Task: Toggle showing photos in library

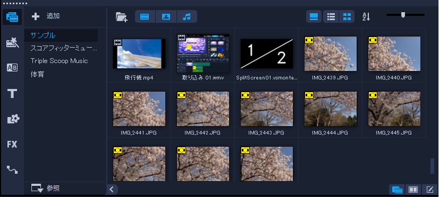Action: (x=166, y=16)
